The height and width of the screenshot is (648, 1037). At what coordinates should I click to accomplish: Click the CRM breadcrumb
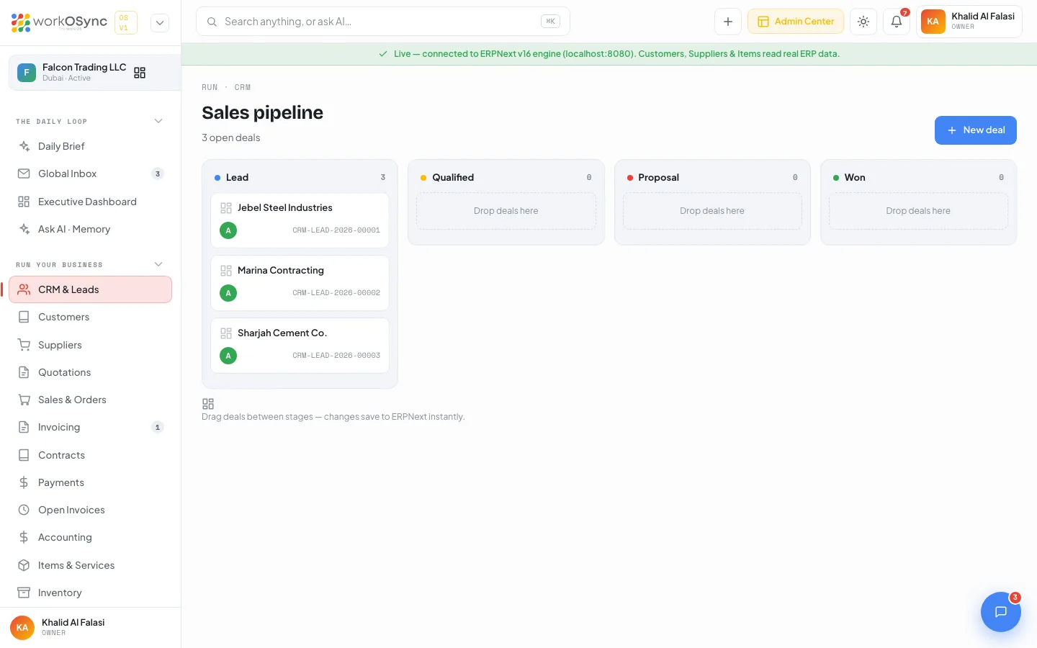coord(243,87)
